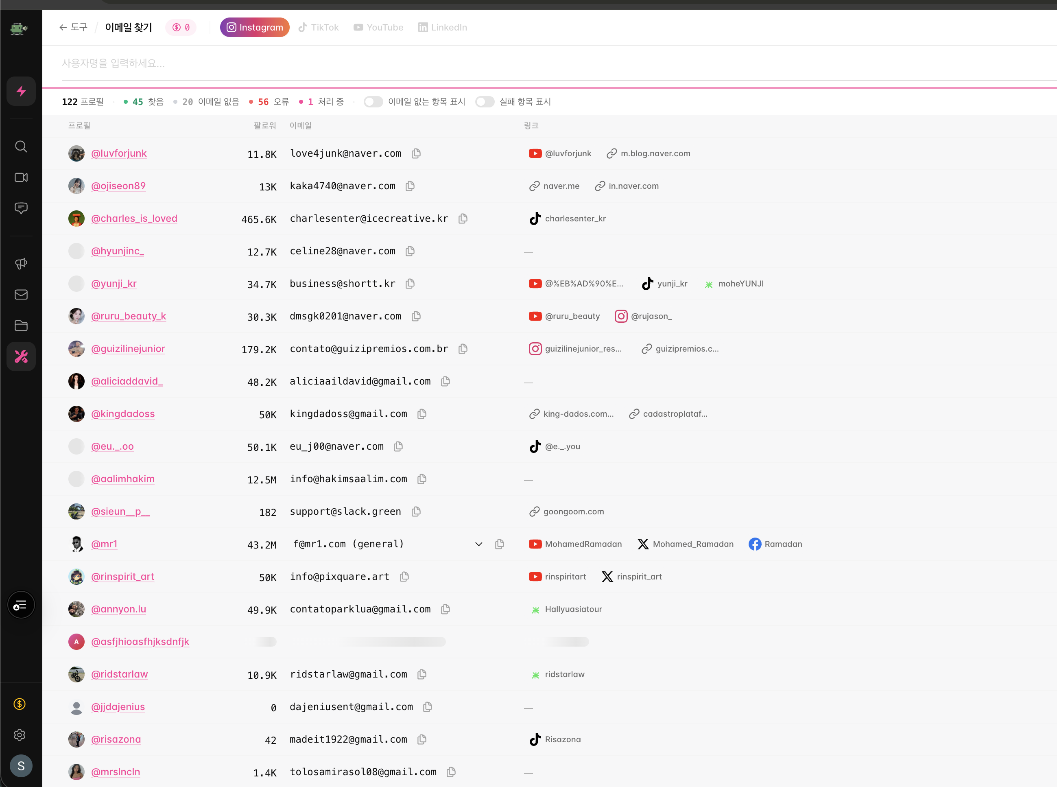This screenshot has width=1057, height=787.
Task: Open the search magnifier in the sidebar
Action: pyautogui.click(x=21, y=146)
